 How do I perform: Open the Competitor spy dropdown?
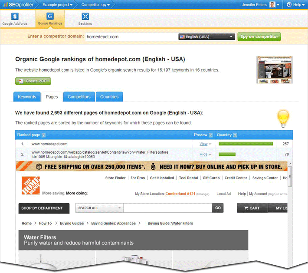tap(95, 5)
